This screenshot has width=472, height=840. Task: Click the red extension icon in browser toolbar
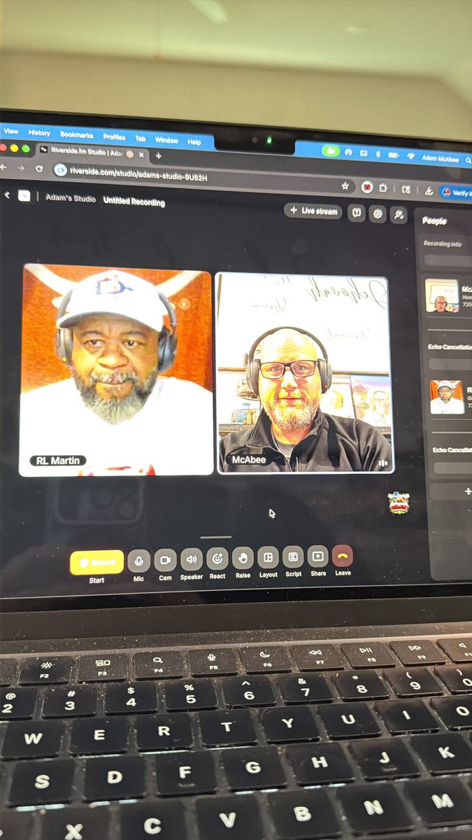[367, 187]
